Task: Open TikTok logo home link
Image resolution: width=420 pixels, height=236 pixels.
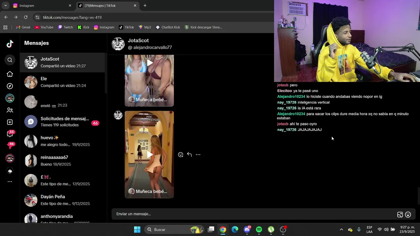Action: 10,44
